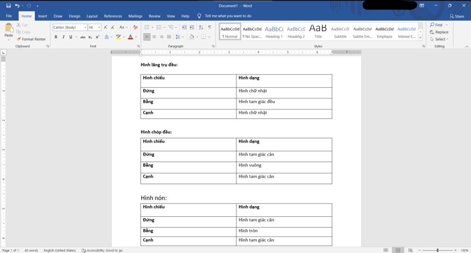Toggle underline formatting

pyautogui.click(x=70, y=37)
